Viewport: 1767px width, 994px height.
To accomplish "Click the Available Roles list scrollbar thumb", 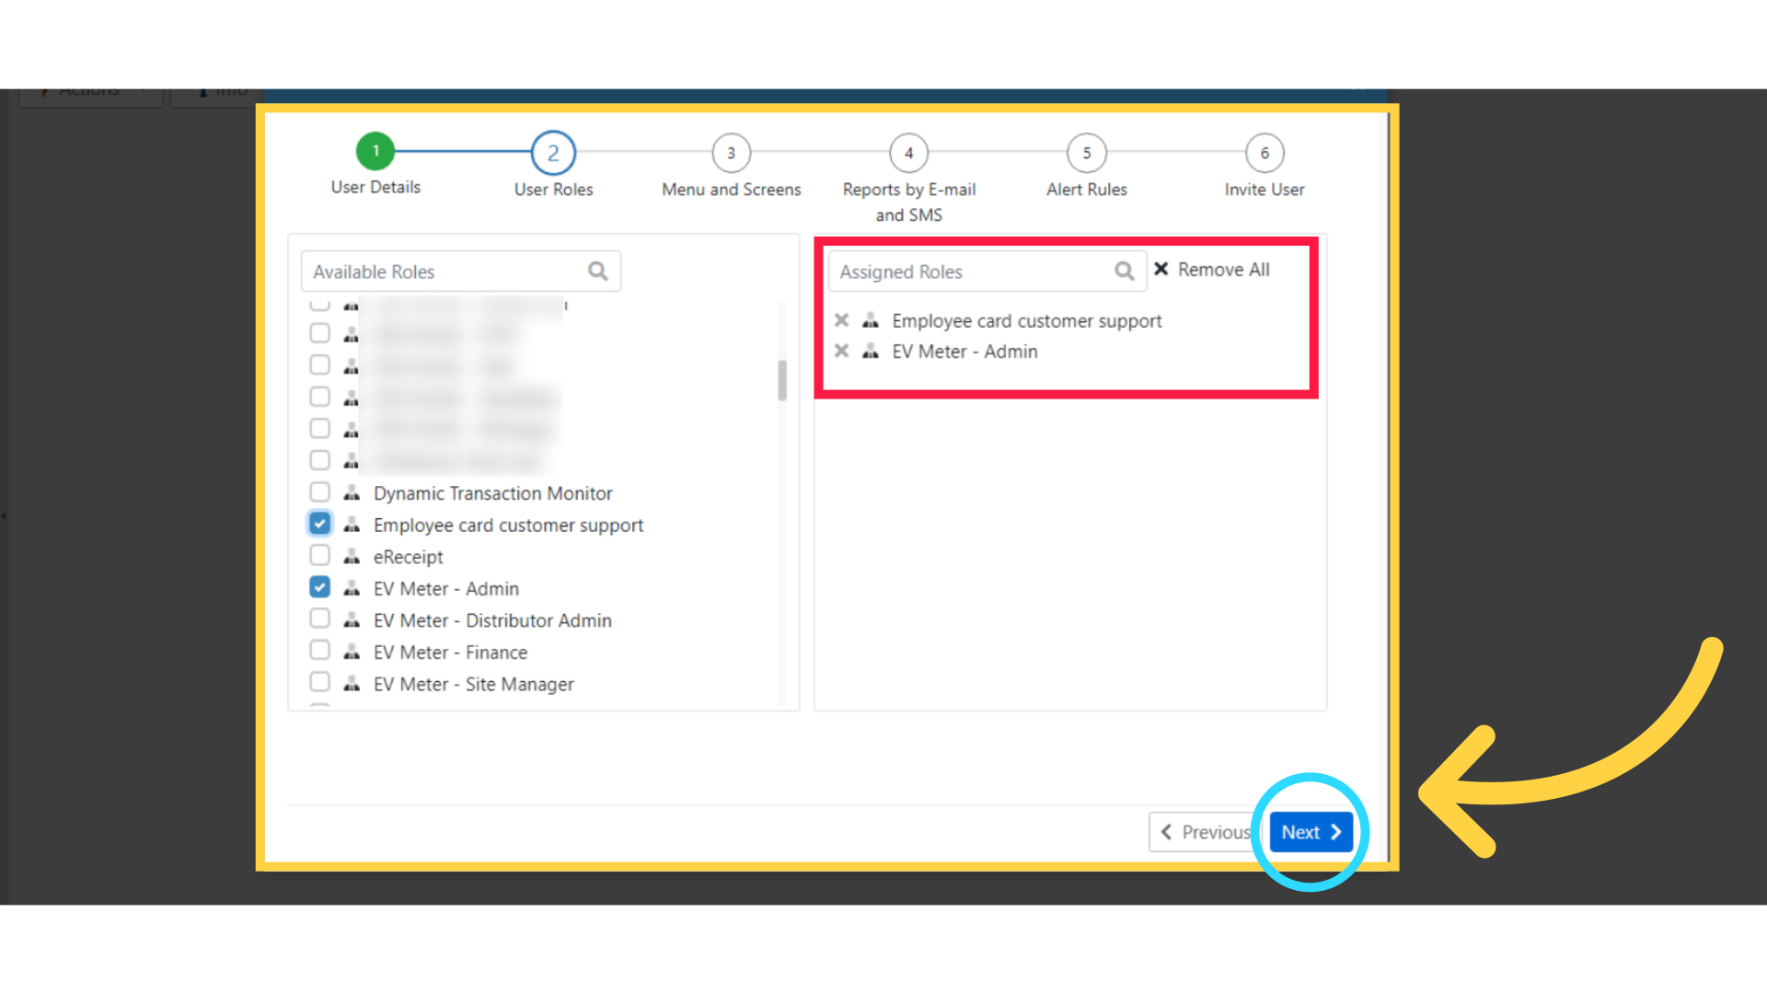I will (x=782, y=380).
